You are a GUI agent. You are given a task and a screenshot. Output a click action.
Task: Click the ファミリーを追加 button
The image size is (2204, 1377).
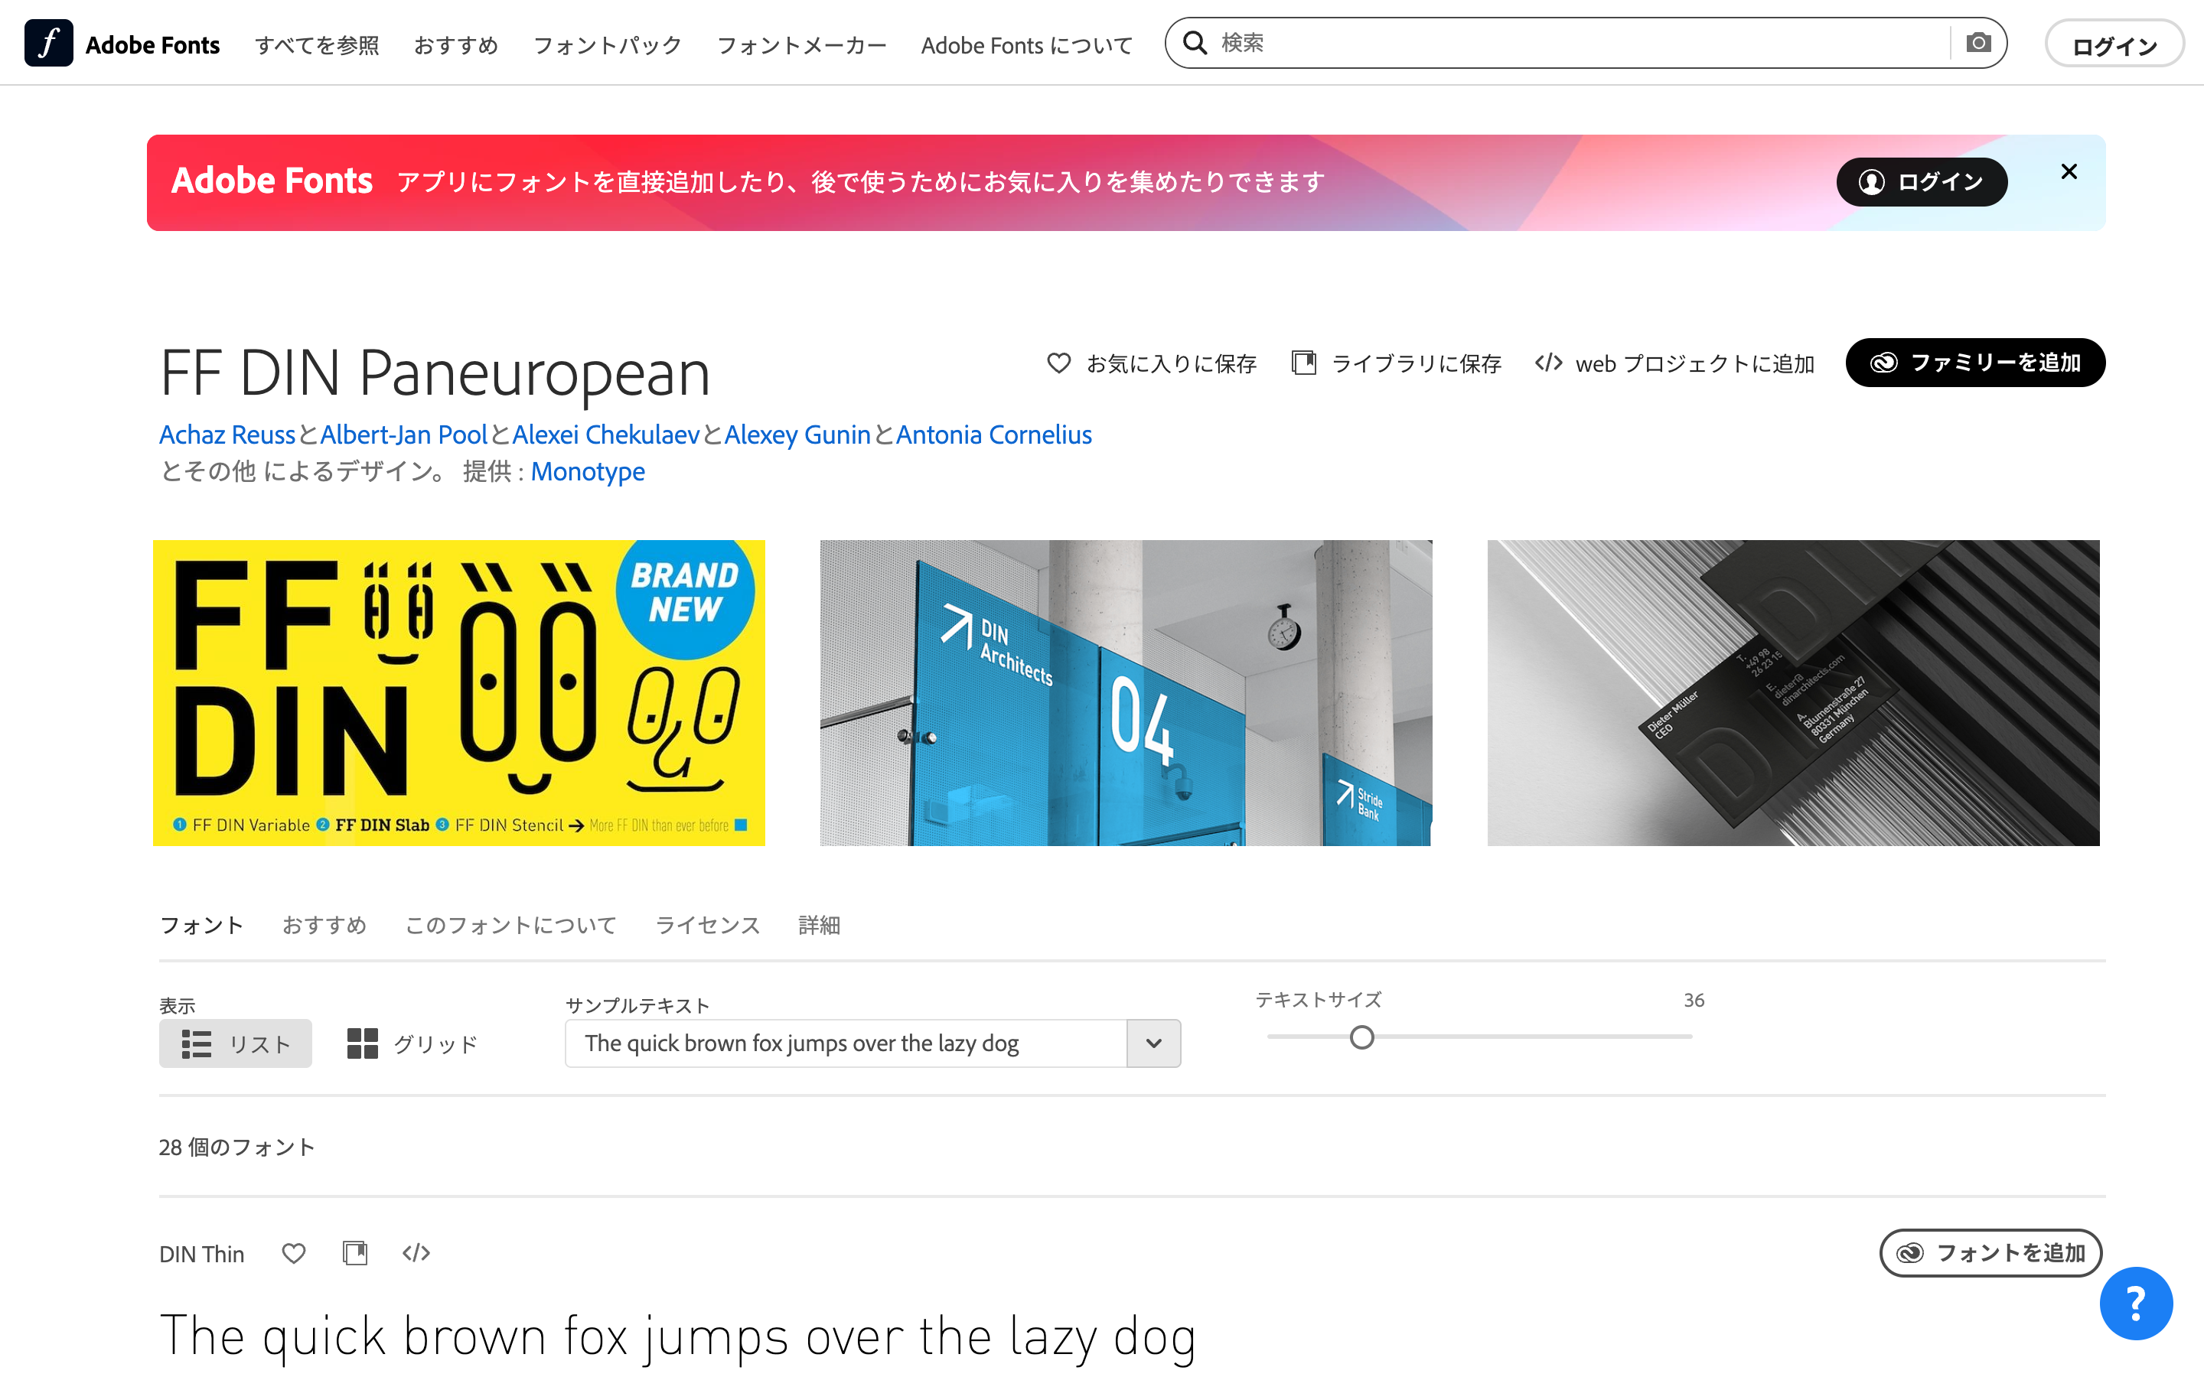(1974, 363)
